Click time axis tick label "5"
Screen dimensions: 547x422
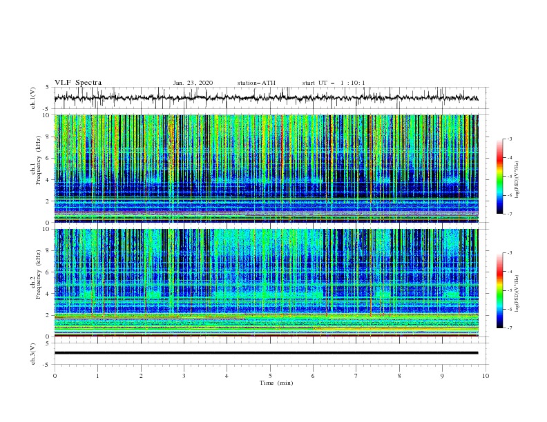pos(270,376)
